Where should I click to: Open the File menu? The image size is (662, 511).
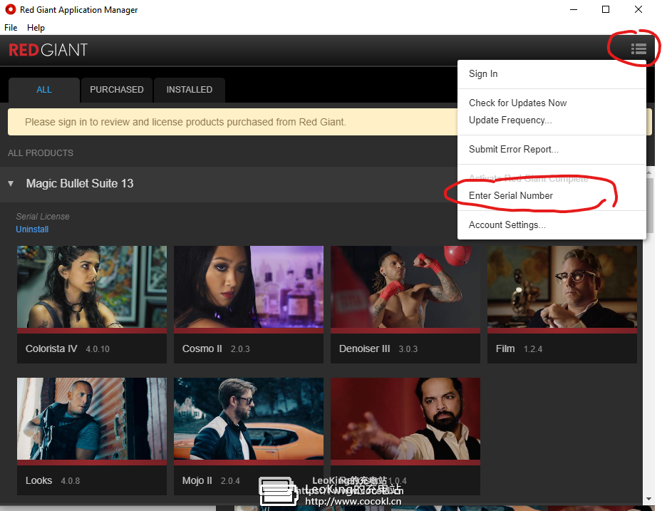[x=11, y=28]
